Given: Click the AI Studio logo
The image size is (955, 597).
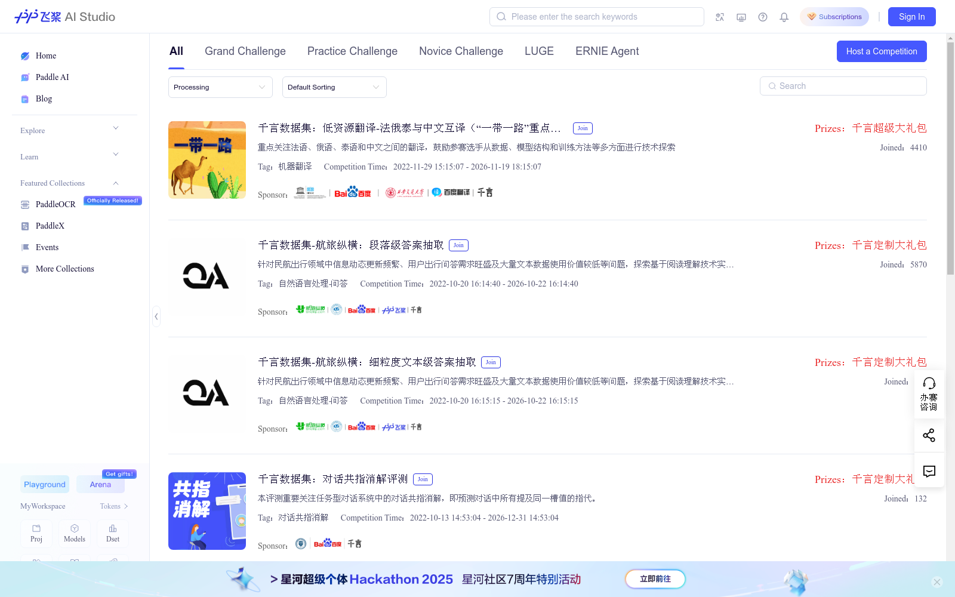Looking at the screenshot, I should pos(64,17).
